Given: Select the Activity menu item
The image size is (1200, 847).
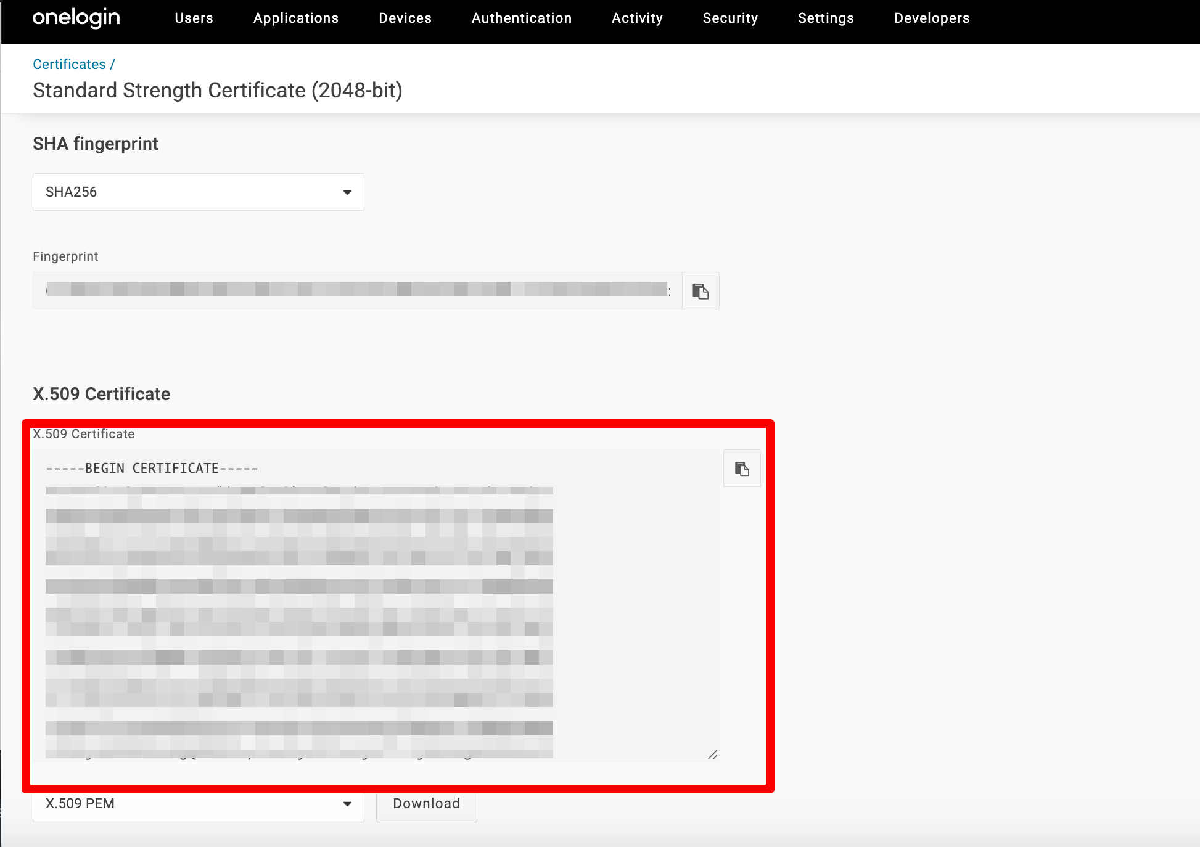Looking at the screenshot, I should [x=637, y=18].
